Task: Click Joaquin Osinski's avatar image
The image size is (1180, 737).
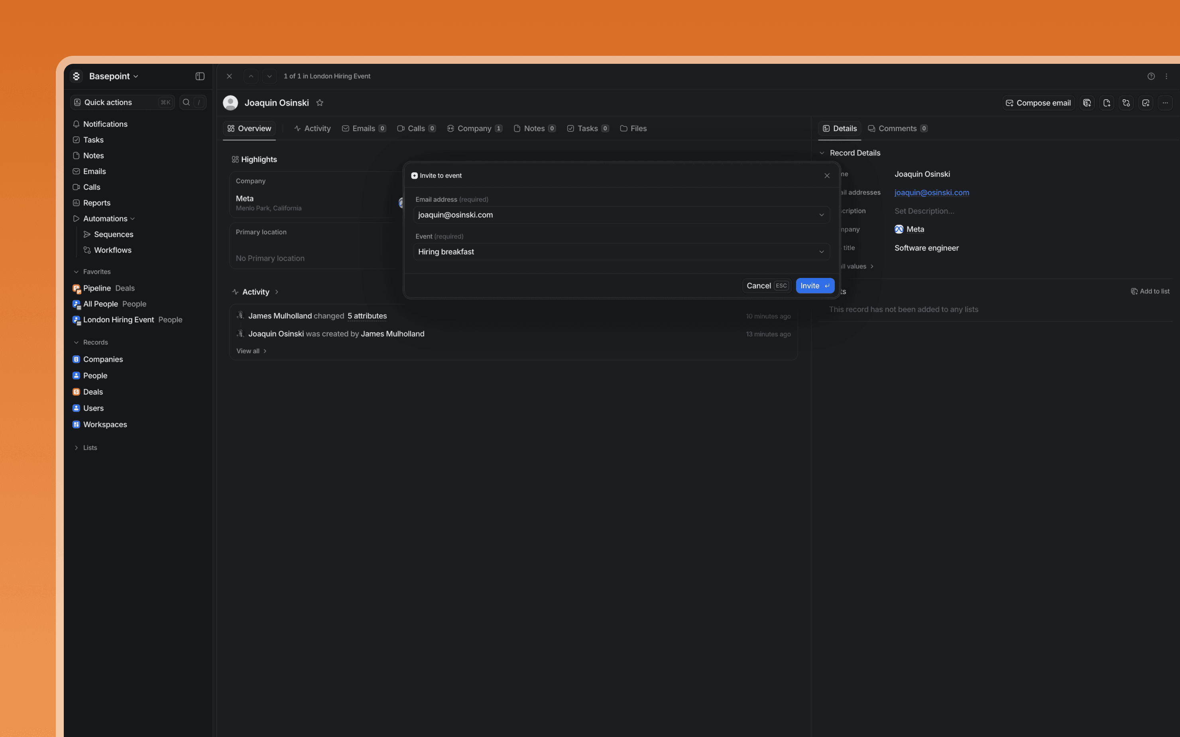Action: click(x=230, y=103)
